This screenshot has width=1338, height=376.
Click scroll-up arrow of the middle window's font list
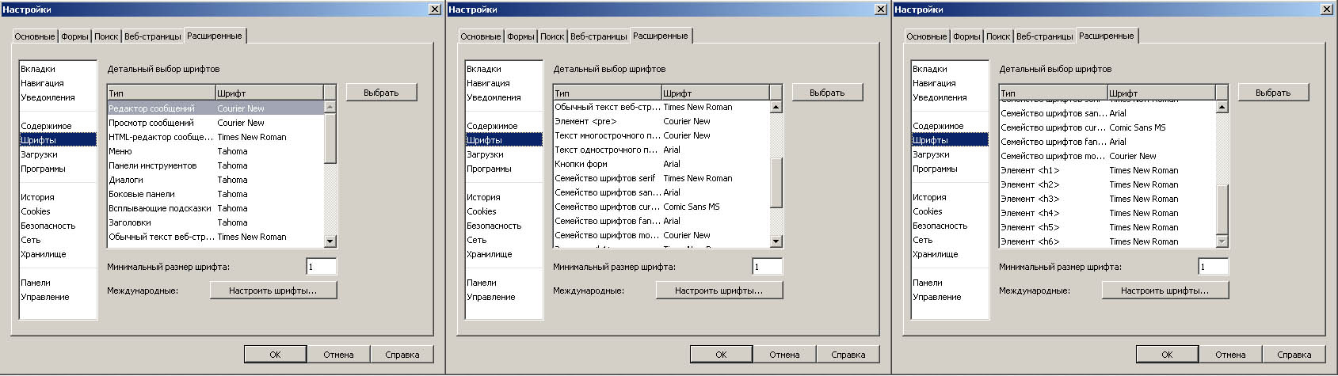776,107
